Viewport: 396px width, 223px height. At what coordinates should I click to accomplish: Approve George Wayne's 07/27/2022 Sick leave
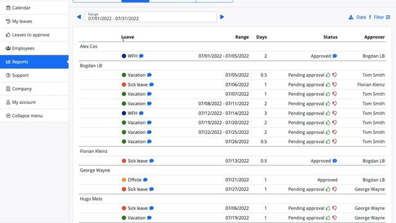point(328,189)
